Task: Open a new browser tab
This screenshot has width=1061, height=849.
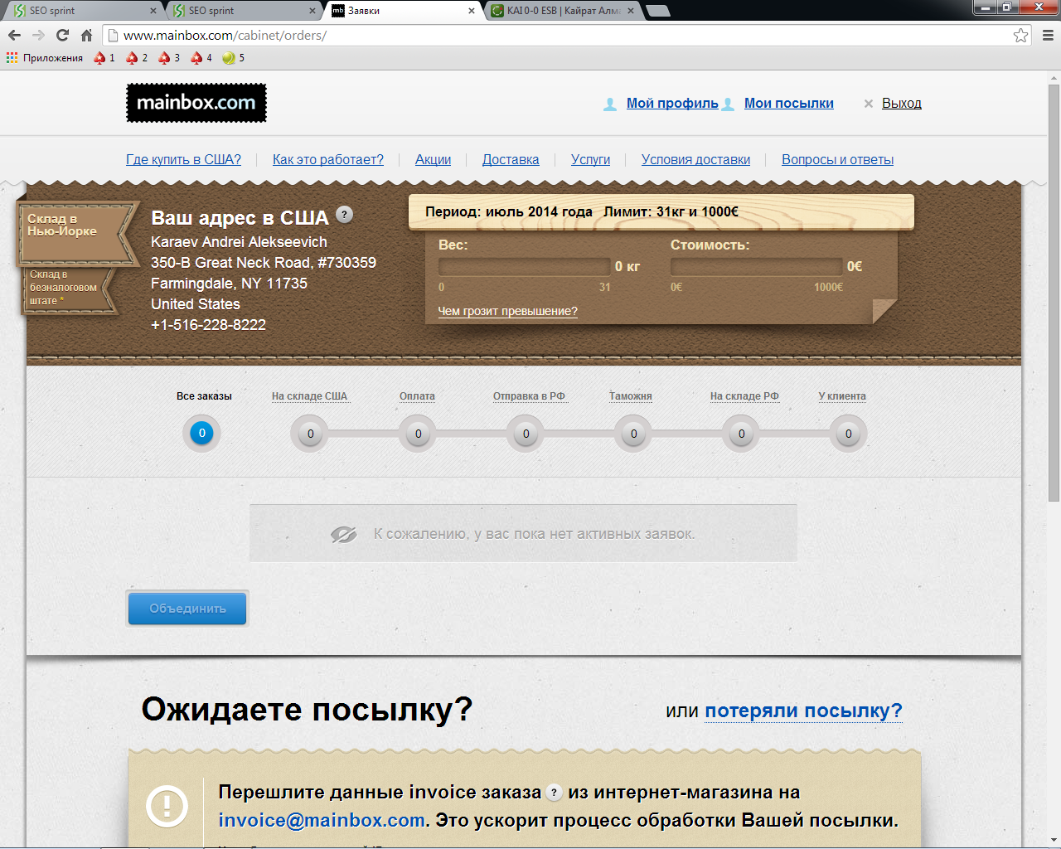Action: pyautogui.click(x=657, y=11)
